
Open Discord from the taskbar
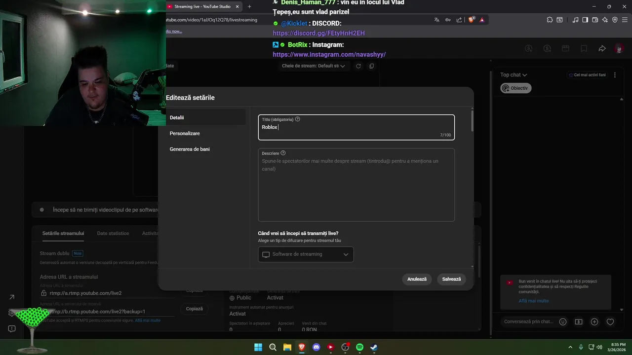tap(316, 347)
